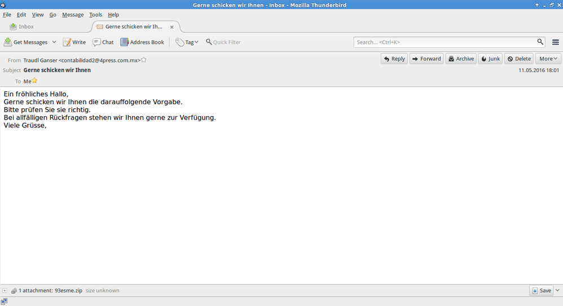Click the 'Gerne schicken wir Ihnen die darauffolgende Vorgabe' line
Image resolution: width=563 pixels, height=306 pixels.
pos(93,102)
